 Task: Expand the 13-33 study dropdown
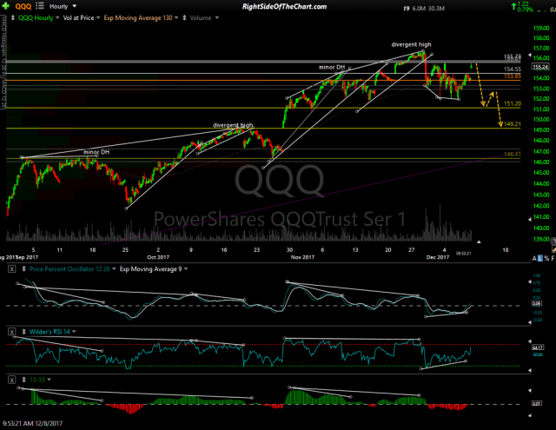coord(49,380)
